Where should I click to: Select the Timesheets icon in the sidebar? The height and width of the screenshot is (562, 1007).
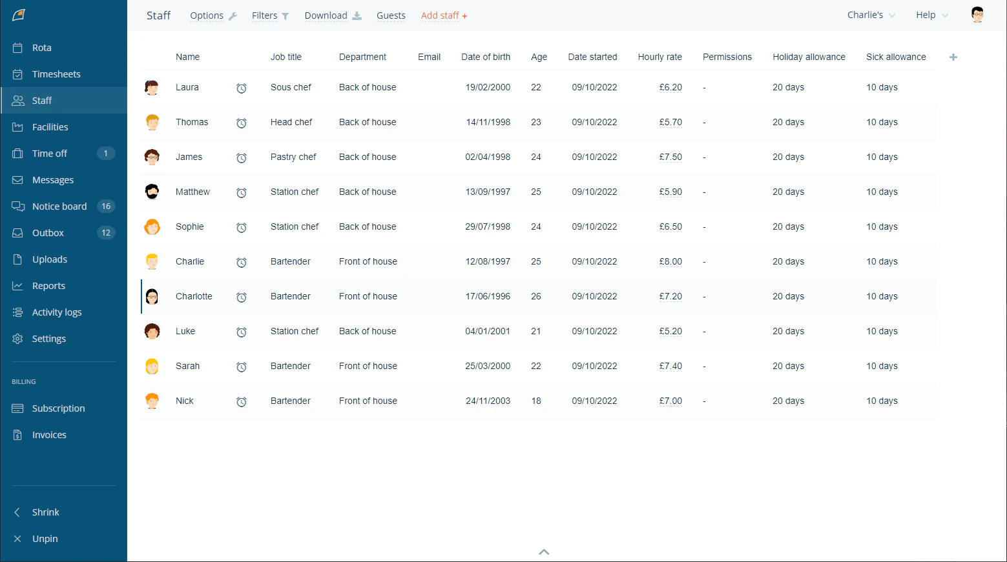coord(18,74)
